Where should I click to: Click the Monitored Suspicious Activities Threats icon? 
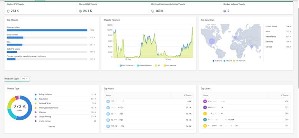pyautogui.click(x=152, y=11)
